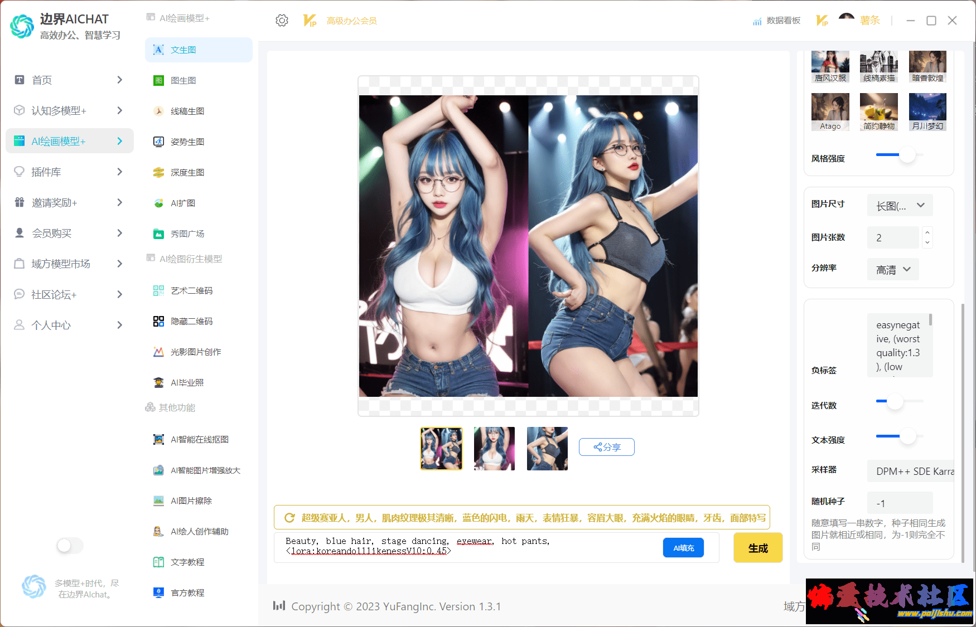Click the 数据看板 dashboard icon
The width and height of the screenshot is (976, 627).
pyautogui.click(x=757, y=21)
